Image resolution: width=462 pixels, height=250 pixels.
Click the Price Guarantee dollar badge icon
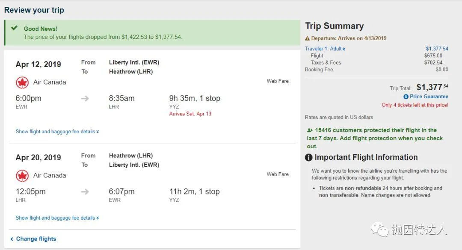(x=406, y=97)
